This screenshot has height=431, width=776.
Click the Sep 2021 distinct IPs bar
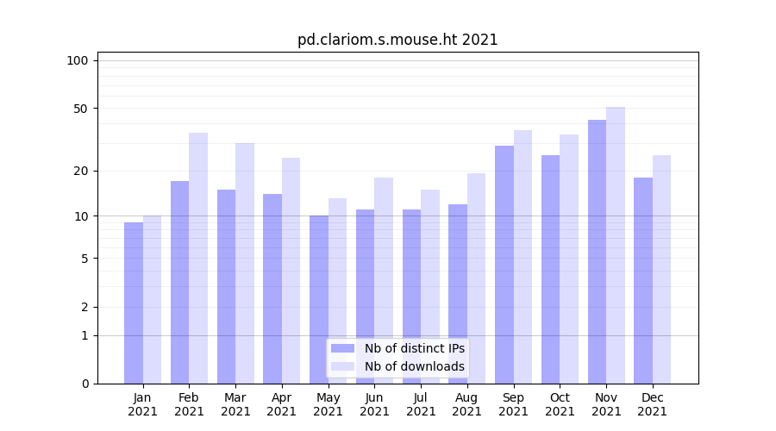pyautogui.click(x=504, y=265)
